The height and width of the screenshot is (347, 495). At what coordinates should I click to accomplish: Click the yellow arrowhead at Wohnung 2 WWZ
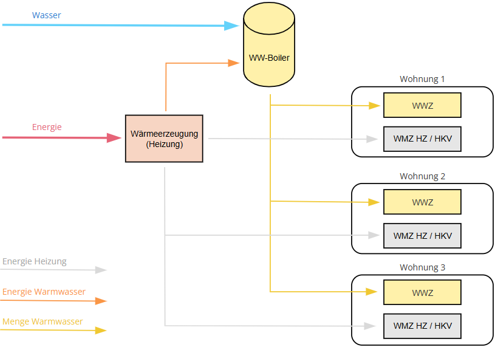374,202
